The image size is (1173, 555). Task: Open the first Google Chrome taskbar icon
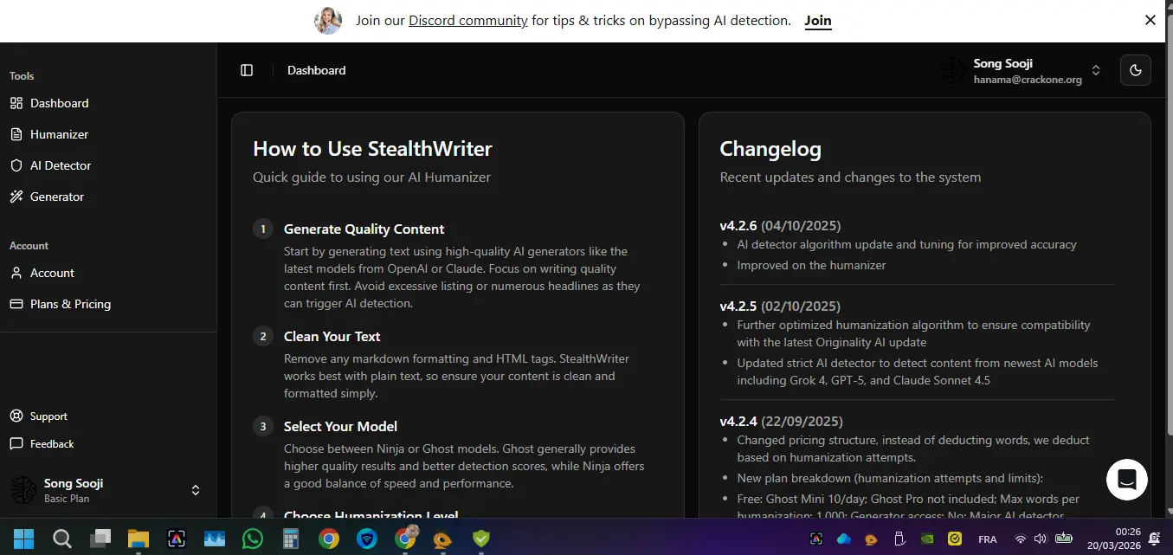coord(329,539)
